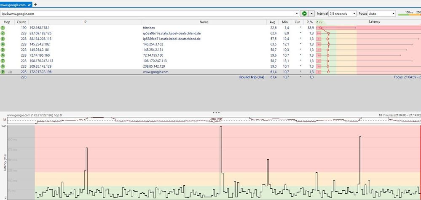This screenshot has width=421, height=200.
Task: Sort by the Count column header
Action: click(x=21, y=22)
